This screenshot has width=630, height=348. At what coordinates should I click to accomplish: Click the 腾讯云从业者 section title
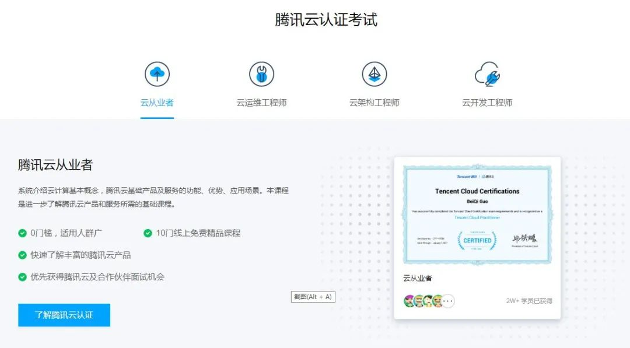tap(55, 165)
